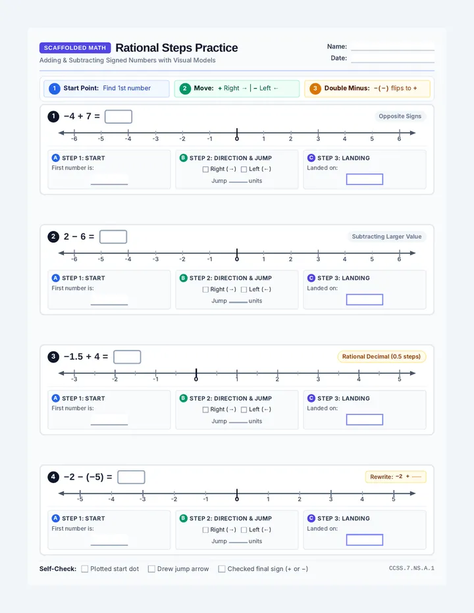Click the blue A badge in problem 2
474x613 pixels.
click(55, 278)
